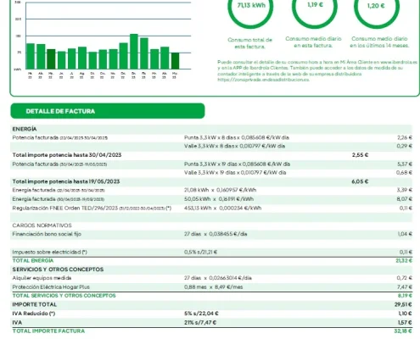Viewport: 420px width, 339px height.
Task: Click 'Consumo total de esta factura.' caption
Action: (x=250, y=43)
